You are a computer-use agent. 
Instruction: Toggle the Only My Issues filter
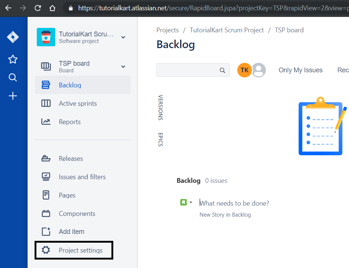300,70
